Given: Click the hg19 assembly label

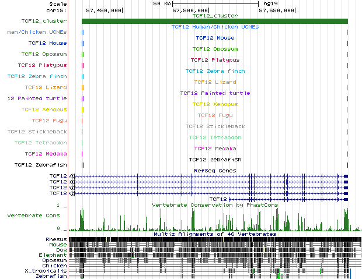Looking at the screenshot, I should pos(270,3).
